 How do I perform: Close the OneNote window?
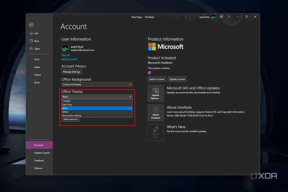coord(255,17)
